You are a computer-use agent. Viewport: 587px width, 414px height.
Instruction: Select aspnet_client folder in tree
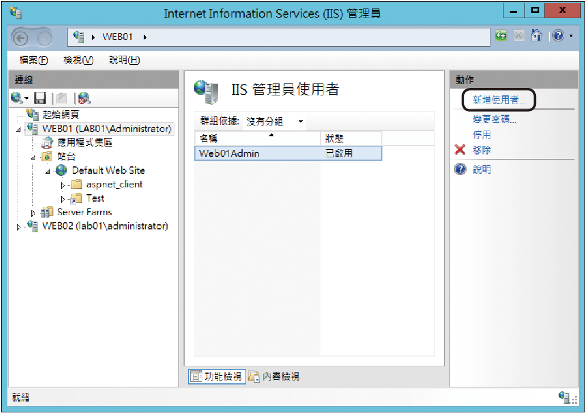(x=114, y=185)
